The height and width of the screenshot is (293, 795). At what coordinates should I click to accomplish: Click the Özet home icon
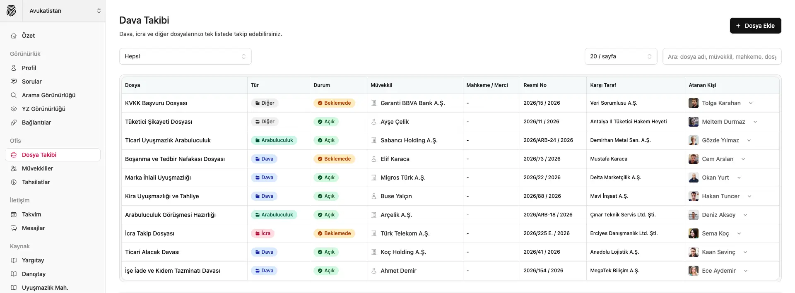(x=14, y=36)
